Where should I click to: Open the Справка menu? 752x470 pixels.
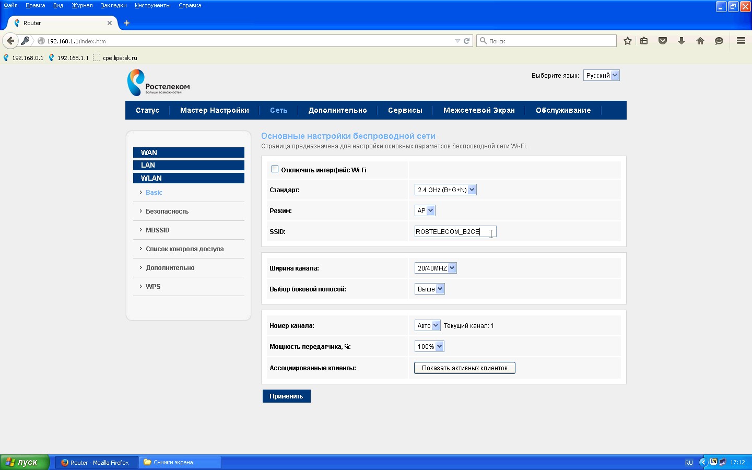tap(190, 5)
